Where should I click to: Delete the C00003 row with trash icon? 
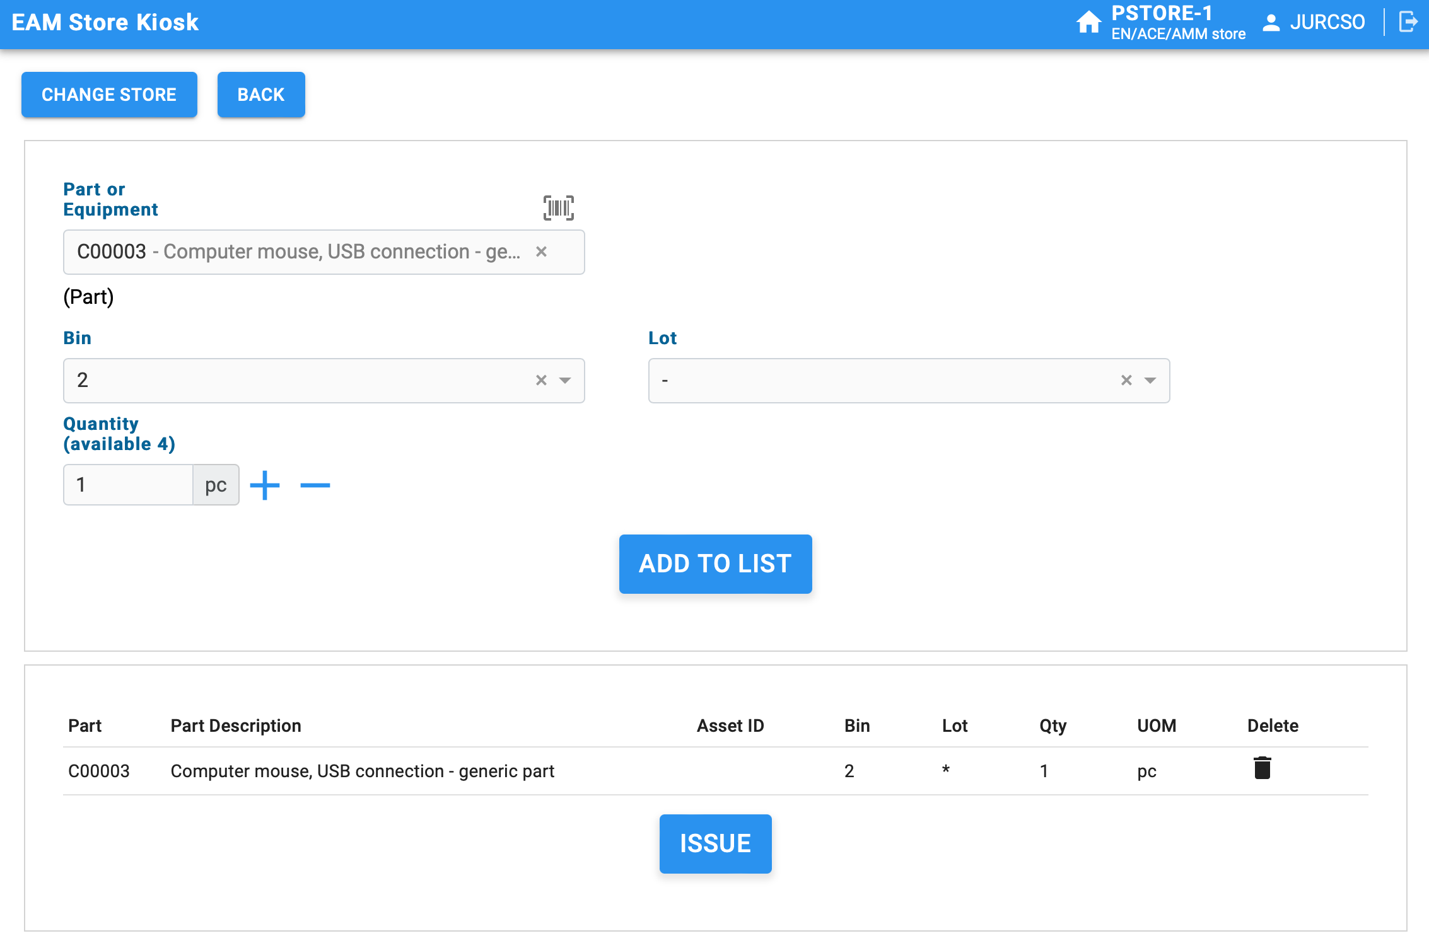click(1262, 768)
